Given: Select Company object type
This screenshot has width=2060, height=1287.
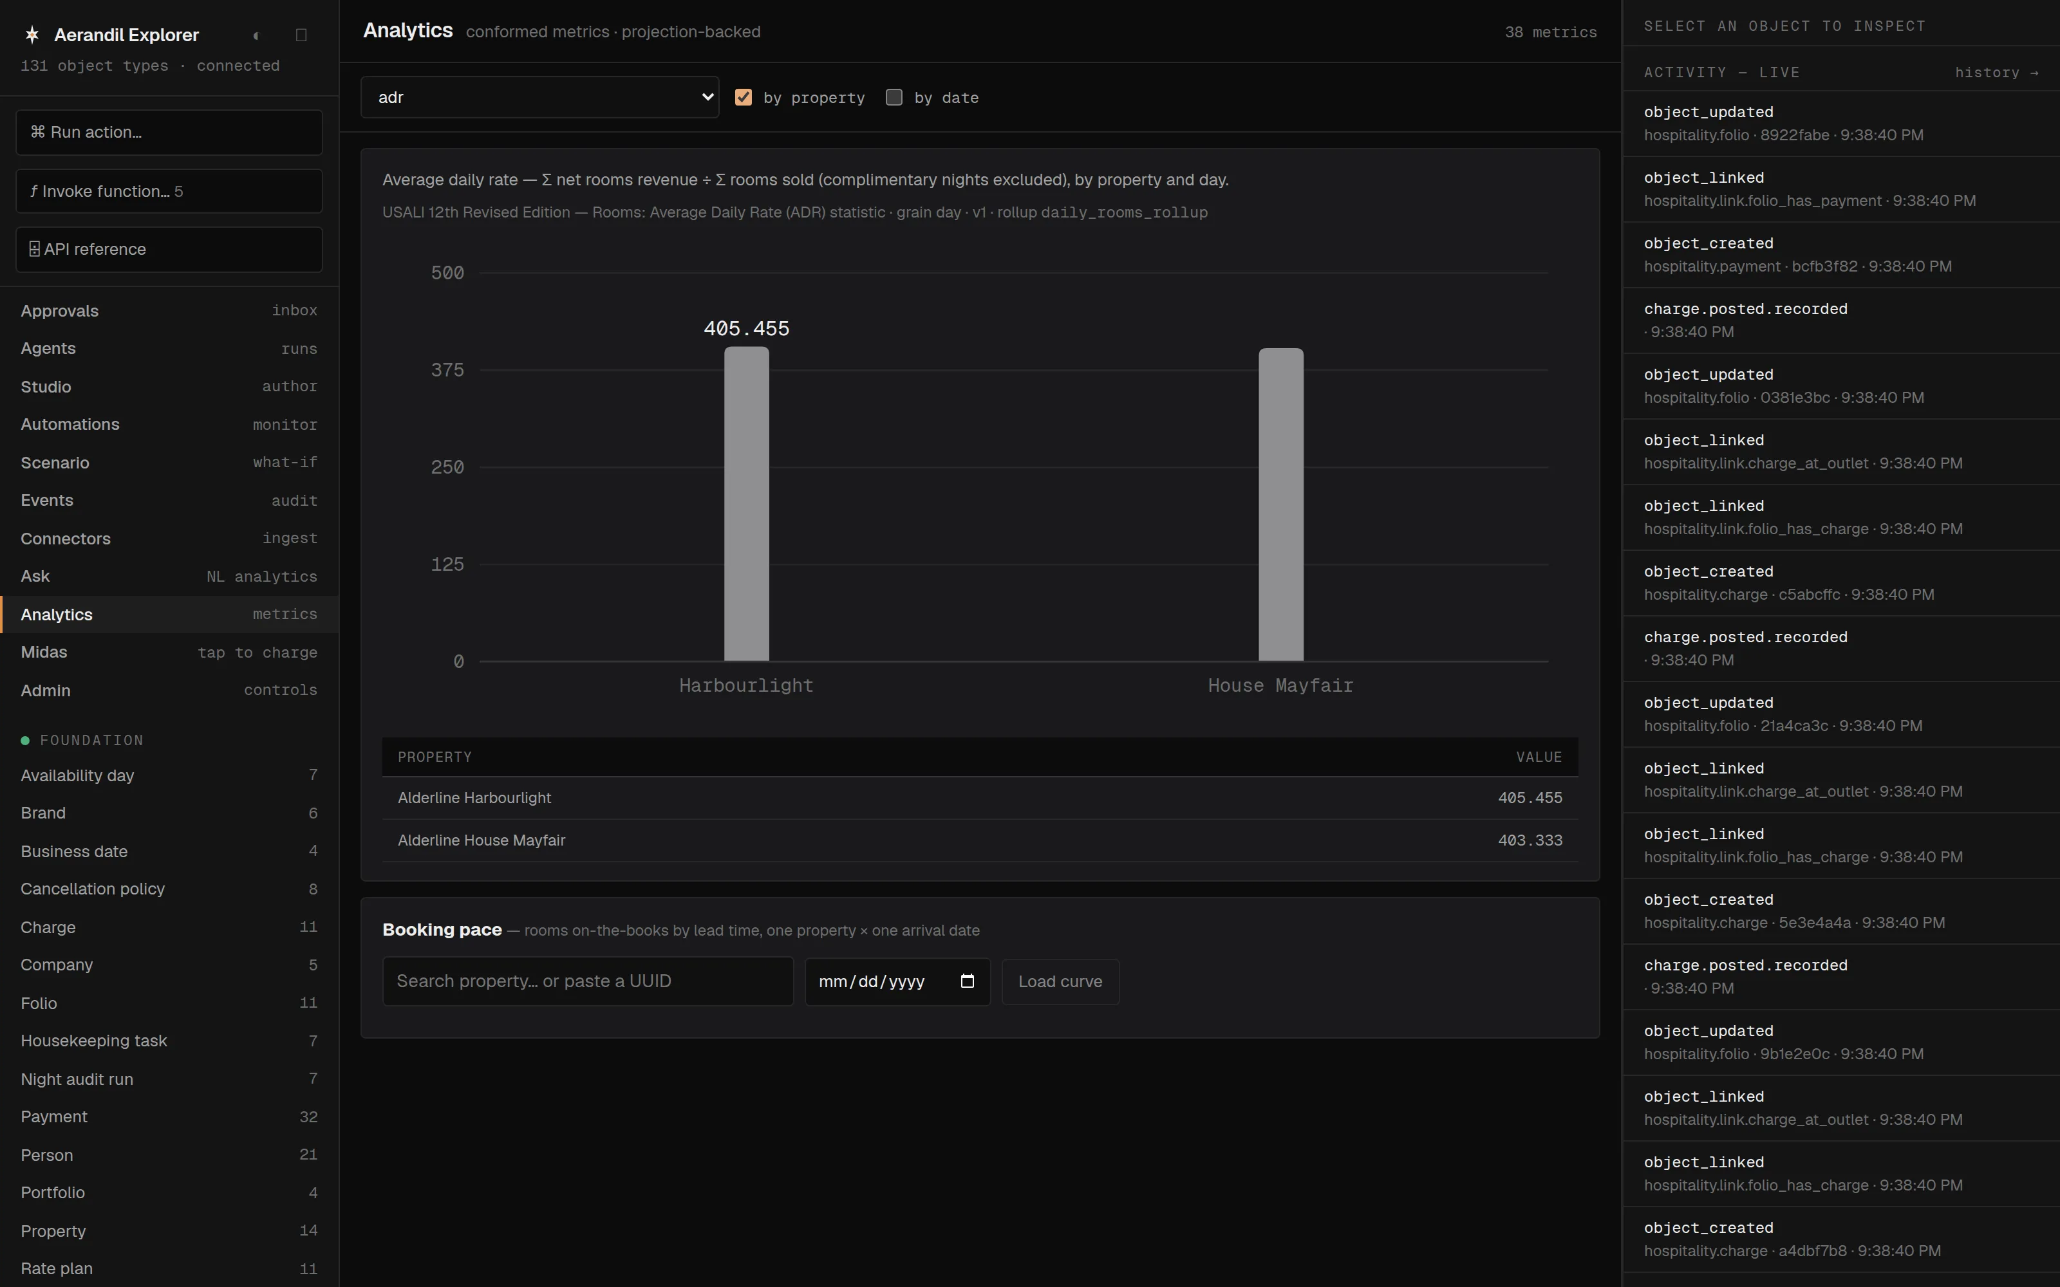Looking at the screenshot, I should coord(169,965).
